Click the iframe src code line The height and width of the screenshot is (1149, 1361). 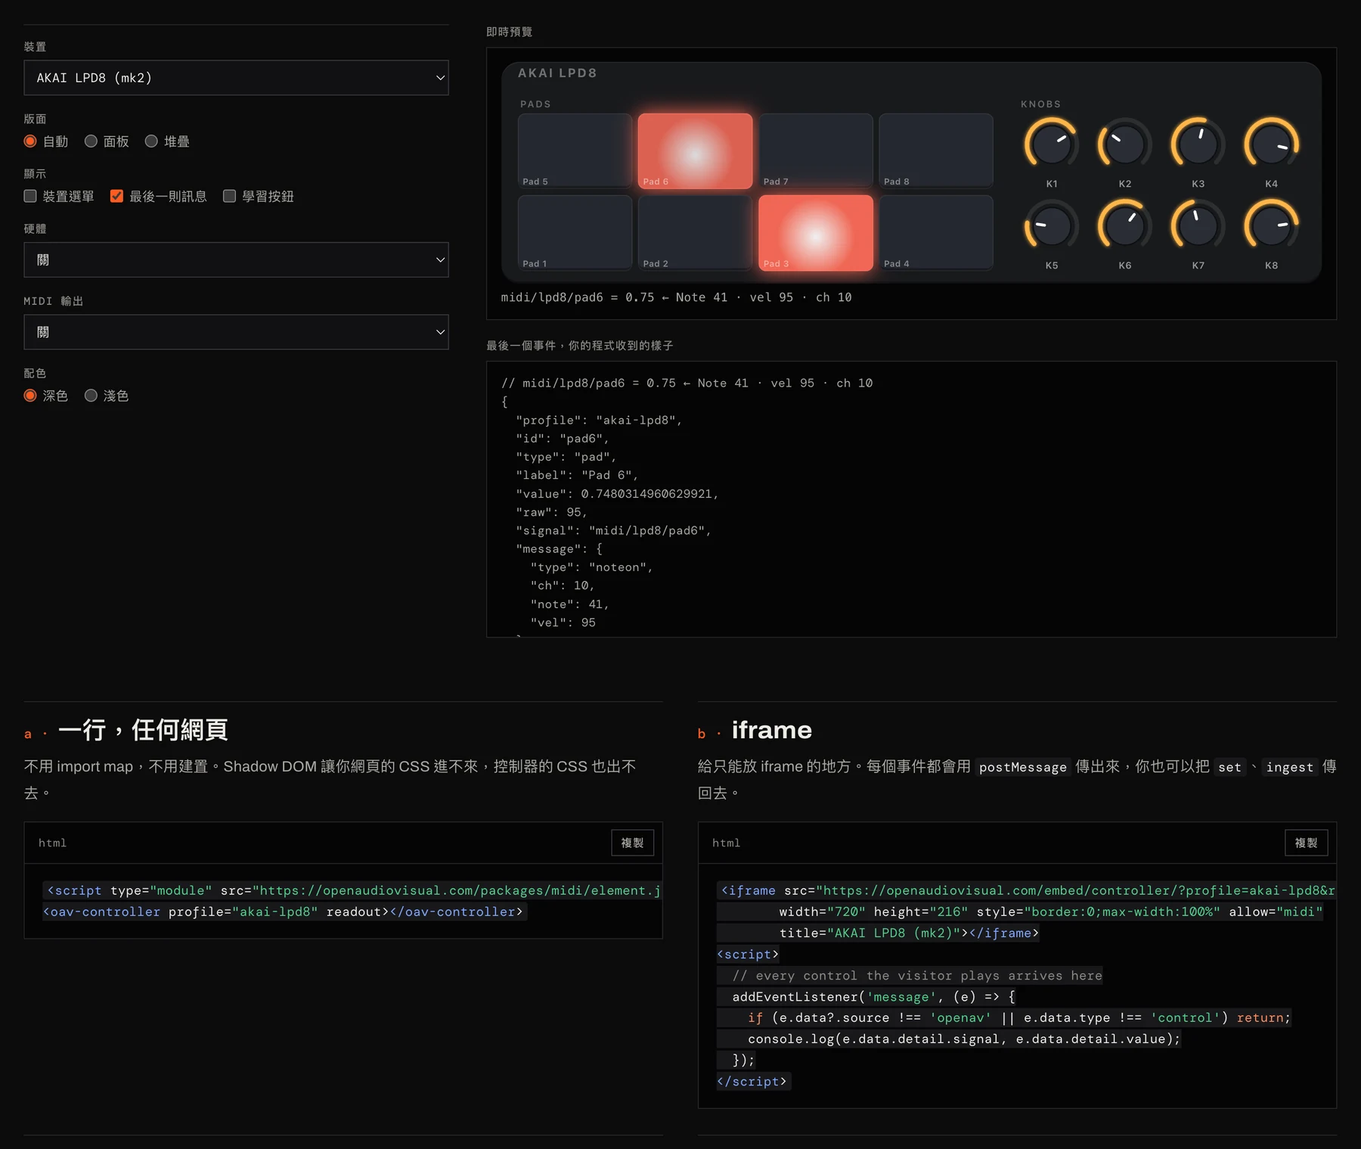1027,890
